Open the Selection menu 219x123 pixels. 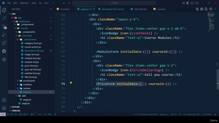(x=24, y=3)
